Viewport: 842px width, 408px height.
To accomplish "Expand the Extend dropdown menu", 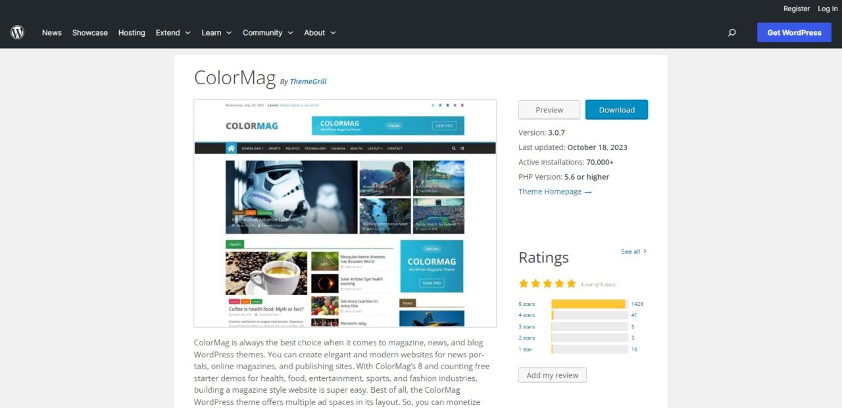I will tap(173, 33).
